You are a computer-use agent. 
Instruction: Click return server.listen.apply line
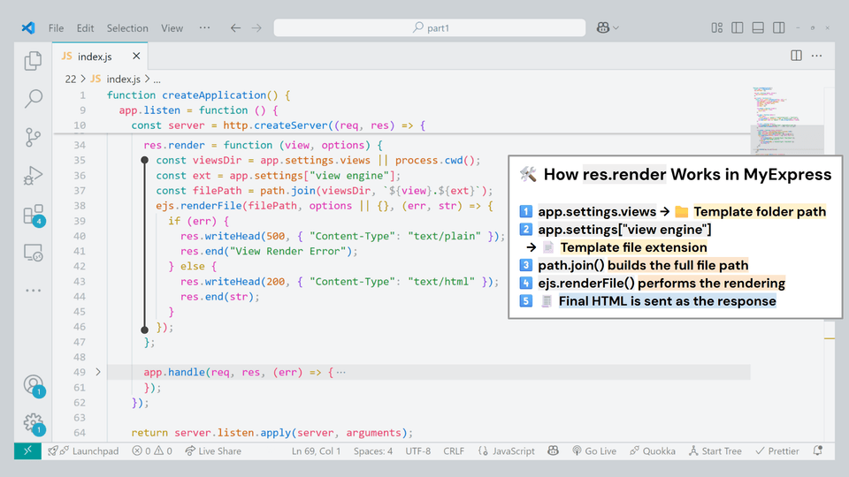coord(272,433)
